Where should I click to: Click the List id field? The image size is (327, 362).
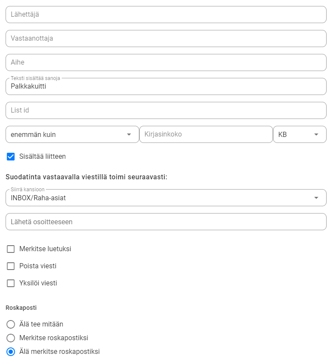(x=166, y=110)
